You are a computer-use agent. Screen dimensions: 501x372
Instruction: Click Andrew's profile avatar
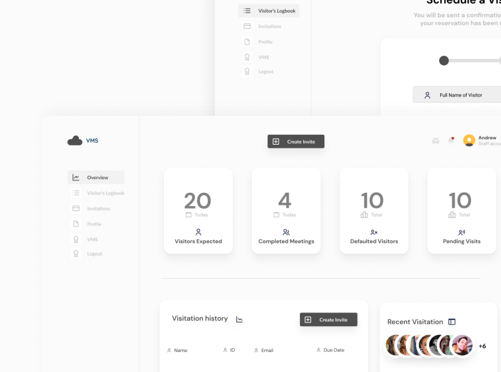point(469,140)
